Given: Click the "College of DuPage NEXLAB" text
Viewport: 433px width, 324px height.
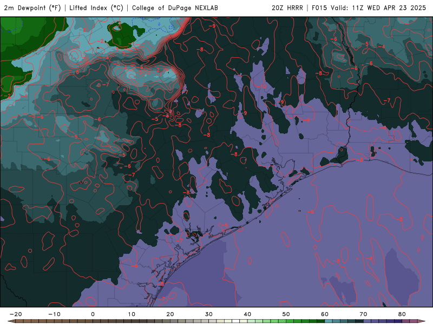Looking at the screenshot, I should point(175,8).
